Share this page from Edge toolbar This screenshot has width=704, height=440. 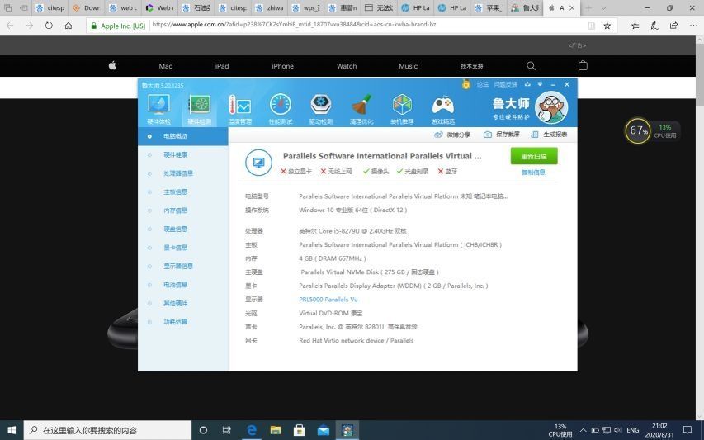tap(673, 26)
